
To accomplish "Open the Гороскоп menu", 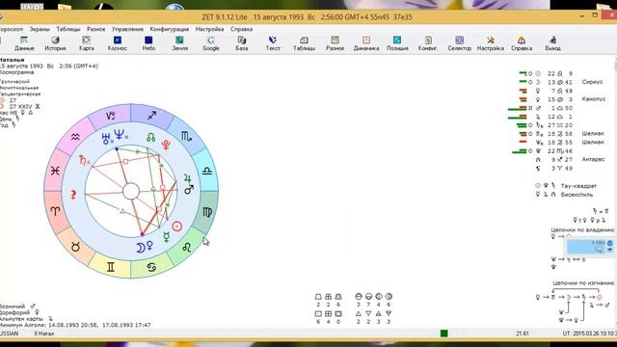I will (x=11, y=29).
